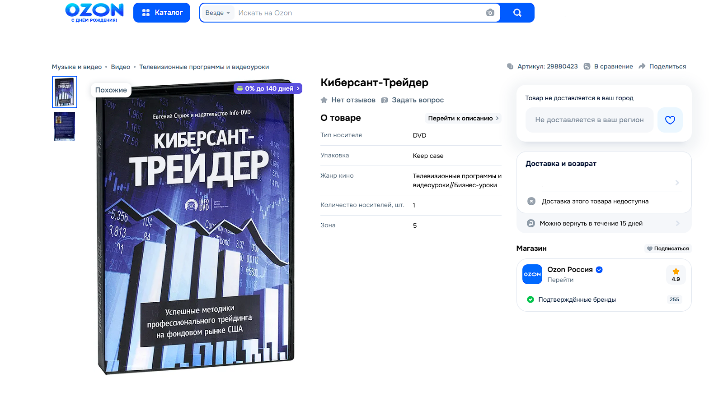Click Ozon store logo avatar

click(x=532, y=274)
